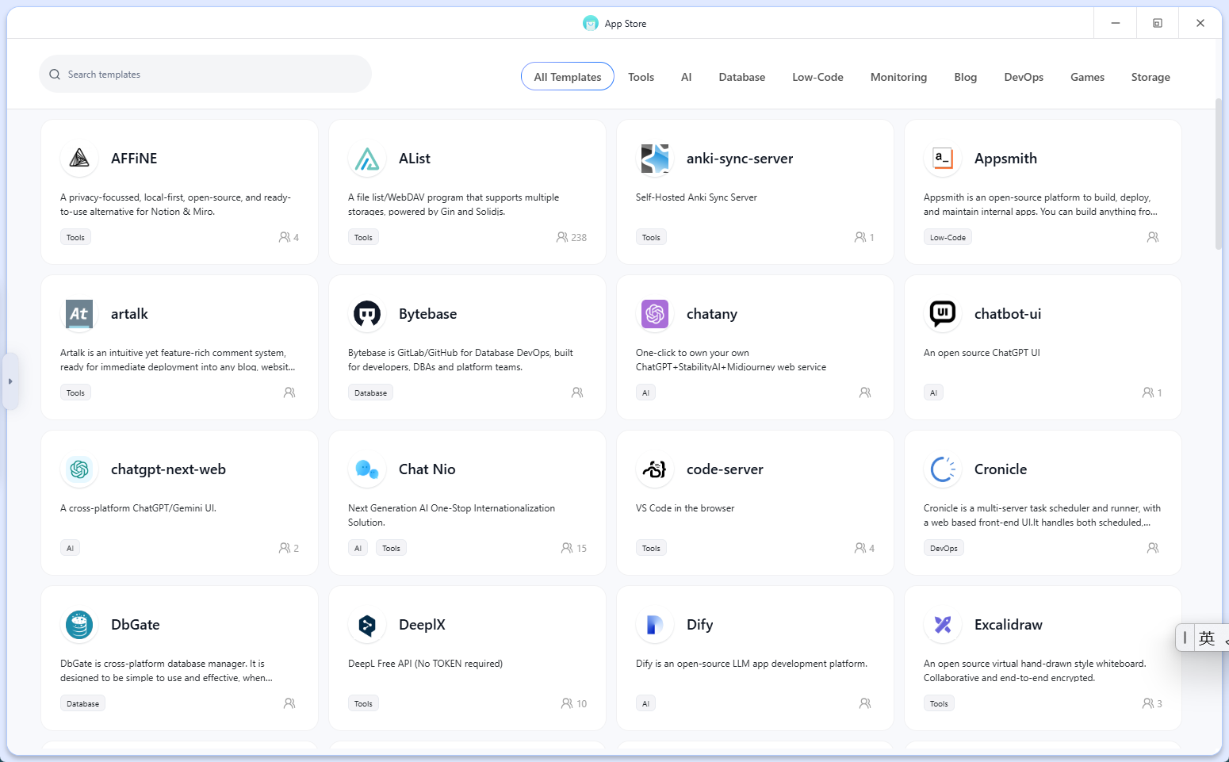This screenshot has height=762, width=1229.
Task: Click the Chat Nio bubble icon
Action: tap(367, 469)
